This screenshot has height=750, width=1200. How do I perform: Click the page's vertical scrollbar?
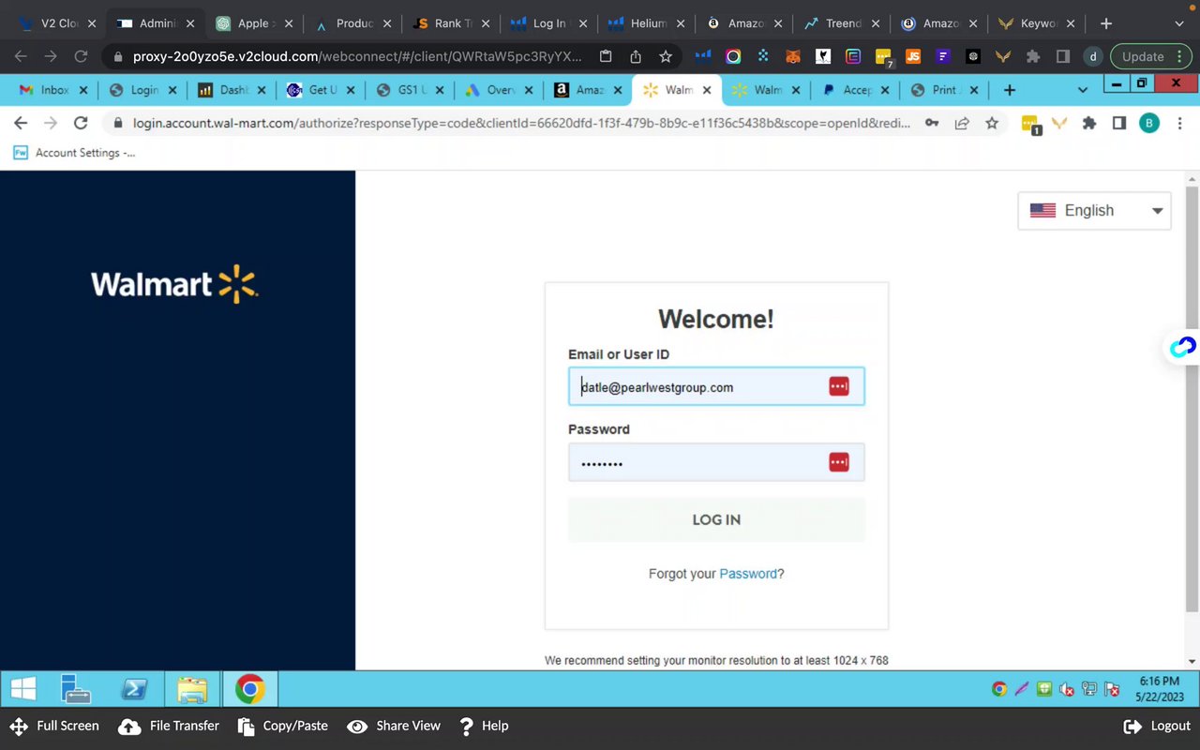pos(1192,398)
